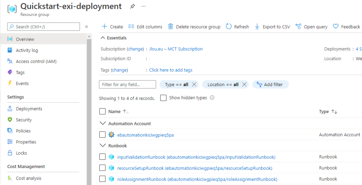Screen dimensions: 362x185
Task: Open the Overview menu item
Action: (43, 39)
